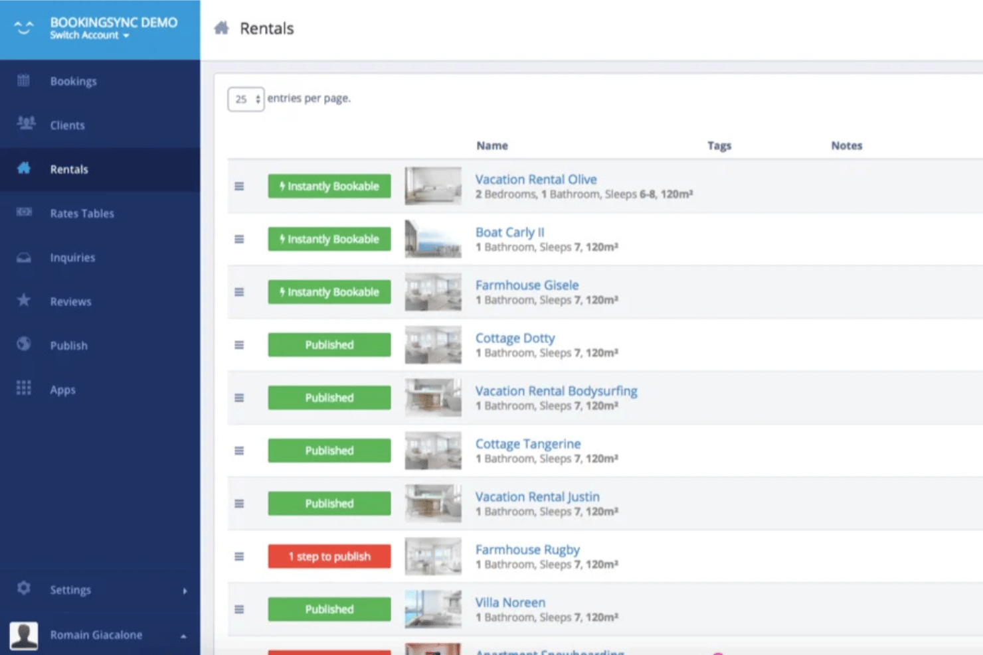
Task: Click the Notes column header
Action: (847, 145)
